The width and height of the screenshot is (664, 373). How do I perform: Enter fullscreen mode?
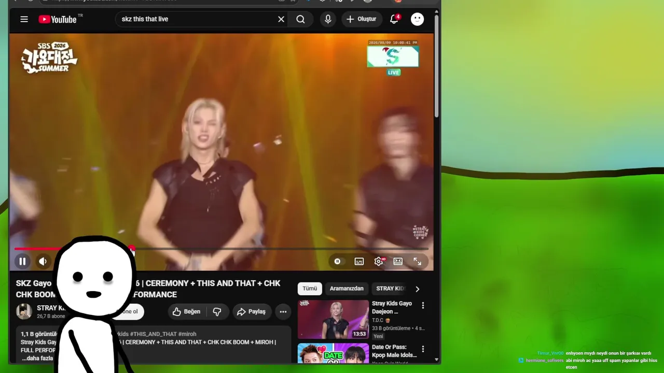pos(417,262)
